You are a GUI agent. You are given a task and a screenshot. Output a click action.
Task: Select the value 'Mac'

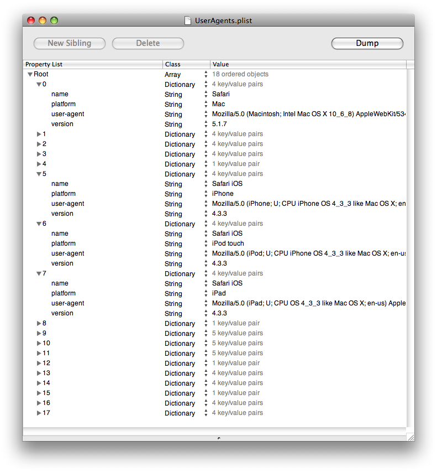pyautogui.click(x=219, y=104)
